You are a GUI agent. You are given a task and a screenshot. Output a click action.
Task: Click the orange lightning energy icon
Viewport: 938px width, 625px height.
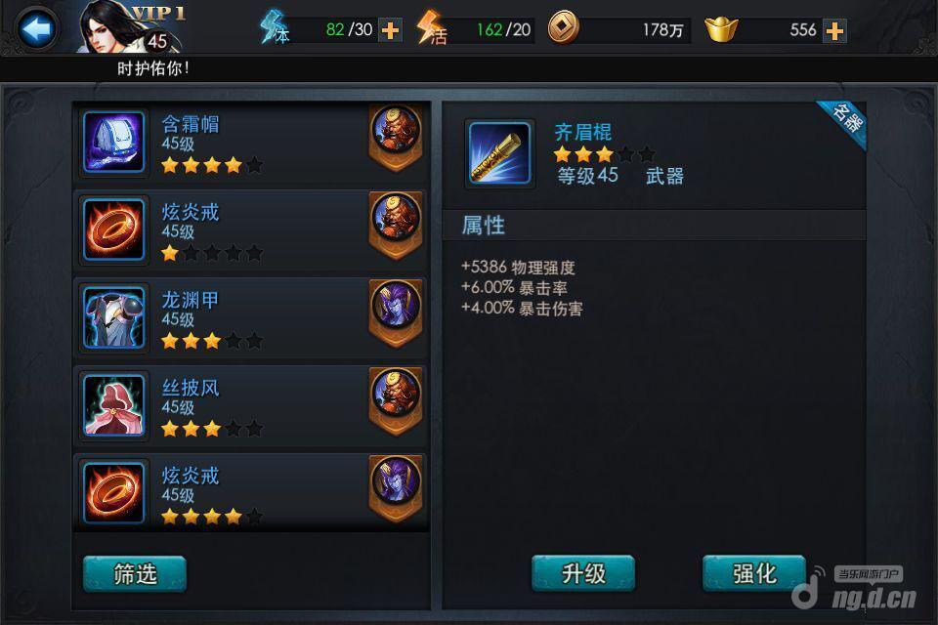point(431,28)
